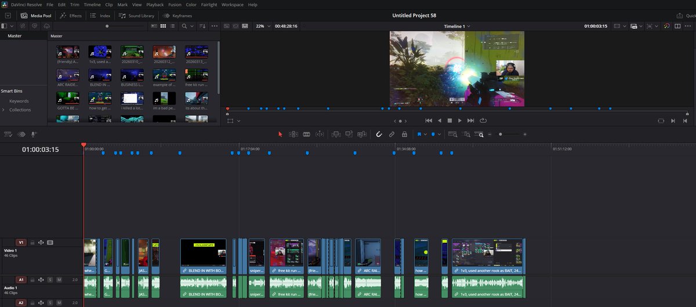Lock the Video 1 track
Viewport: 696px width, 307px height.
tap(32, 242)
